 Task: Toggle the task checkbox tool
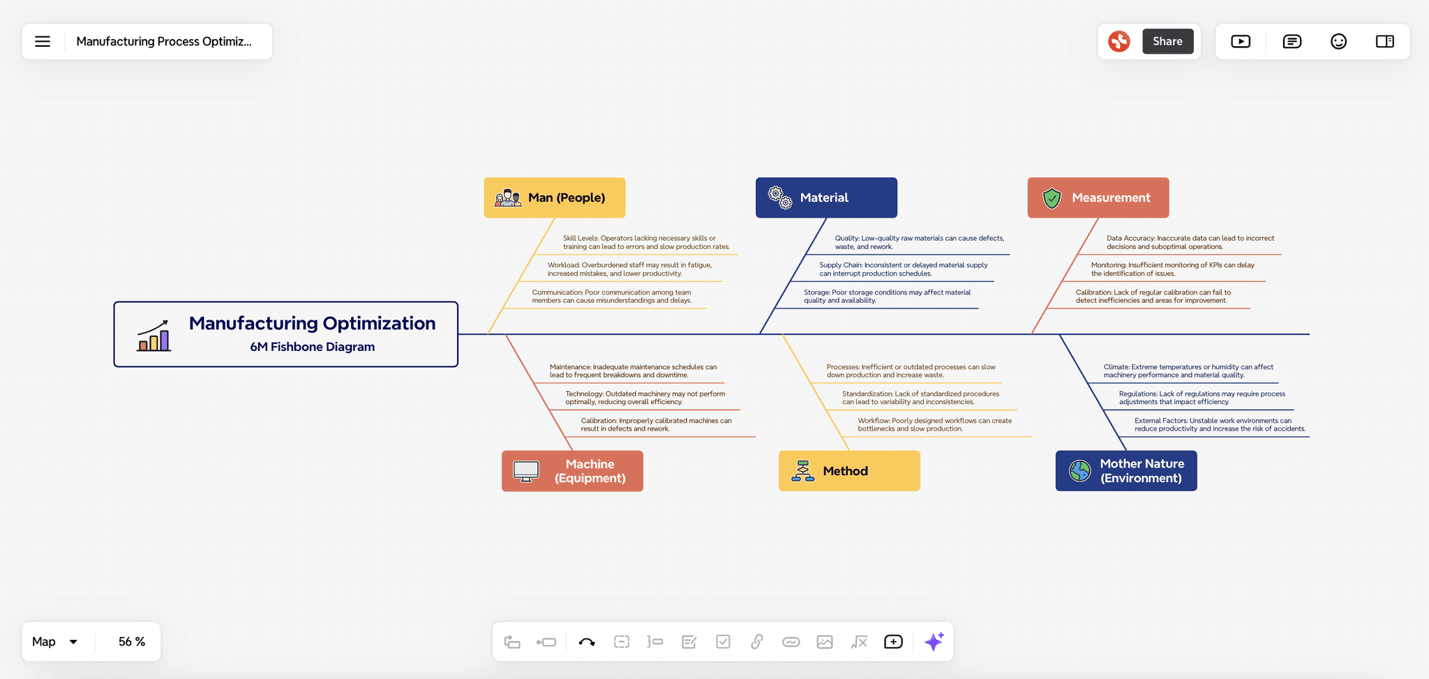[723, 641]
